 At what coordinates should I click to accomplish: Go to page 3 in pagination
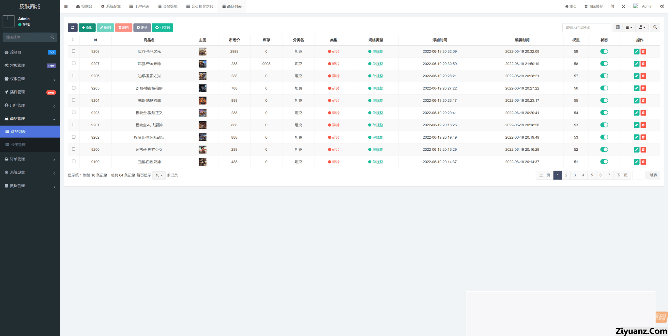pos(575,176)
